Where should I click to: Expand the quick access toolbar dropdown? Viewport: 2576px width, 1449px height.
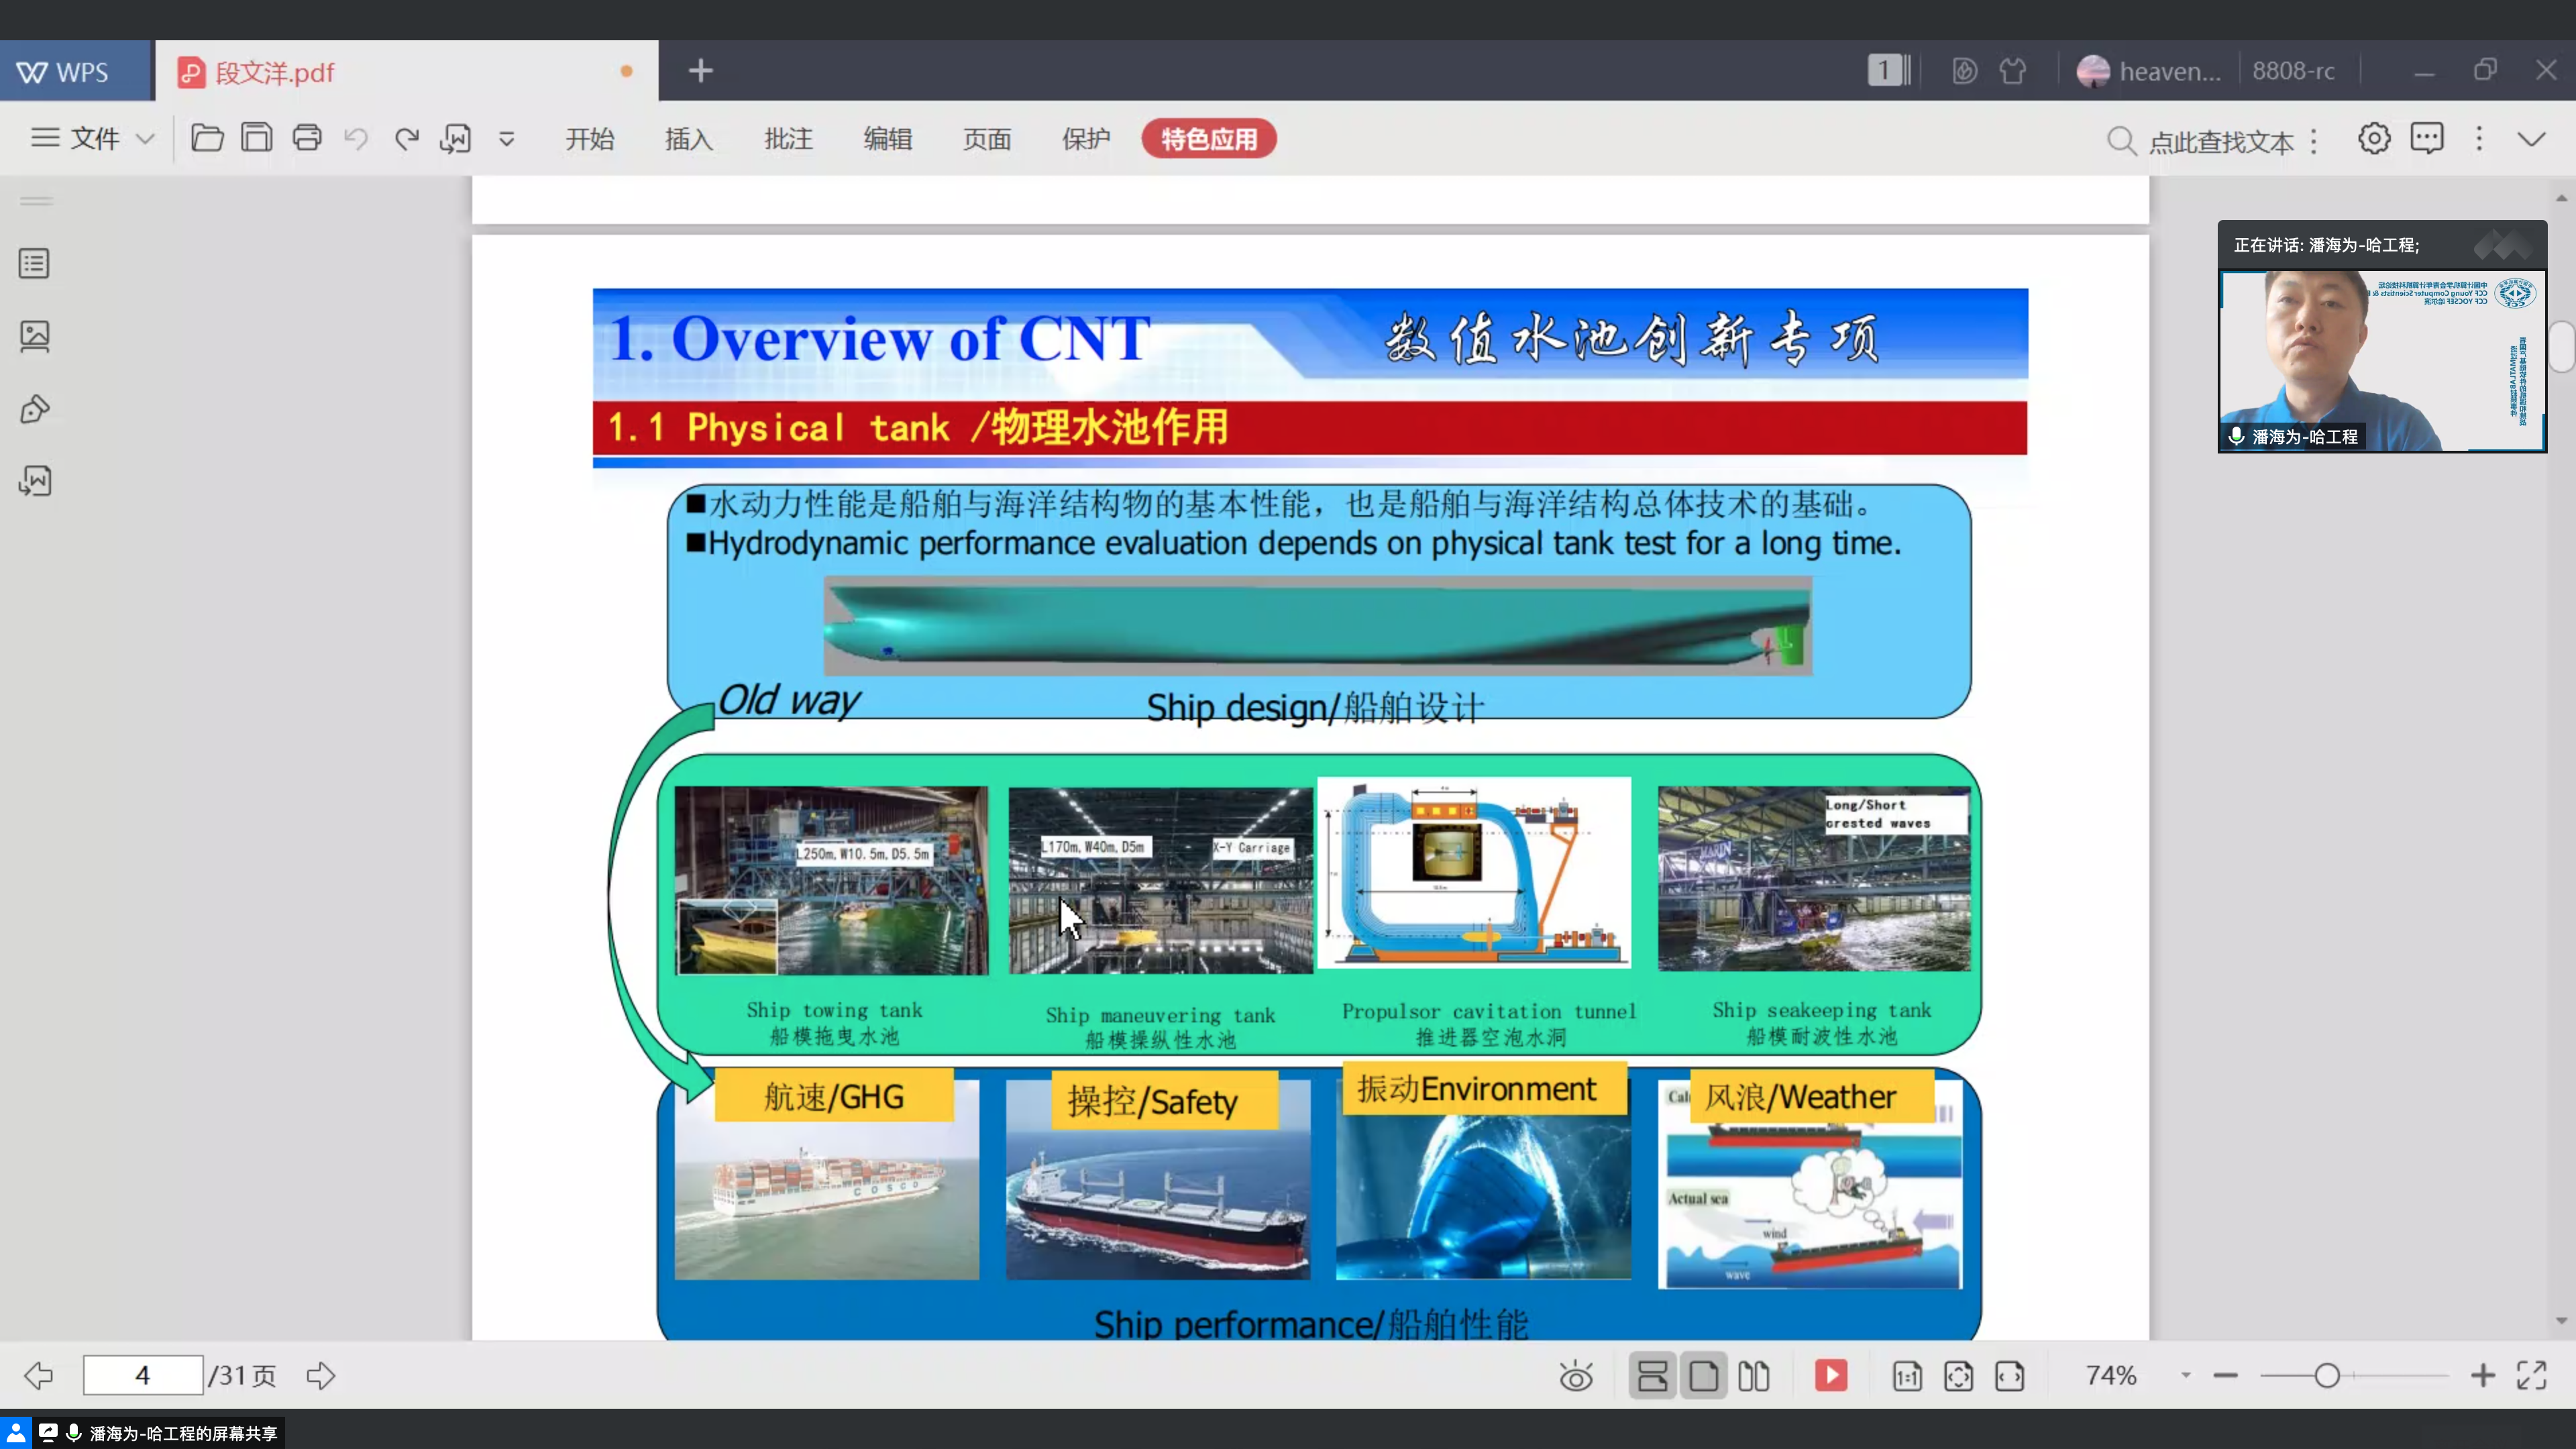pyautogui.click(x=507, y=139)
